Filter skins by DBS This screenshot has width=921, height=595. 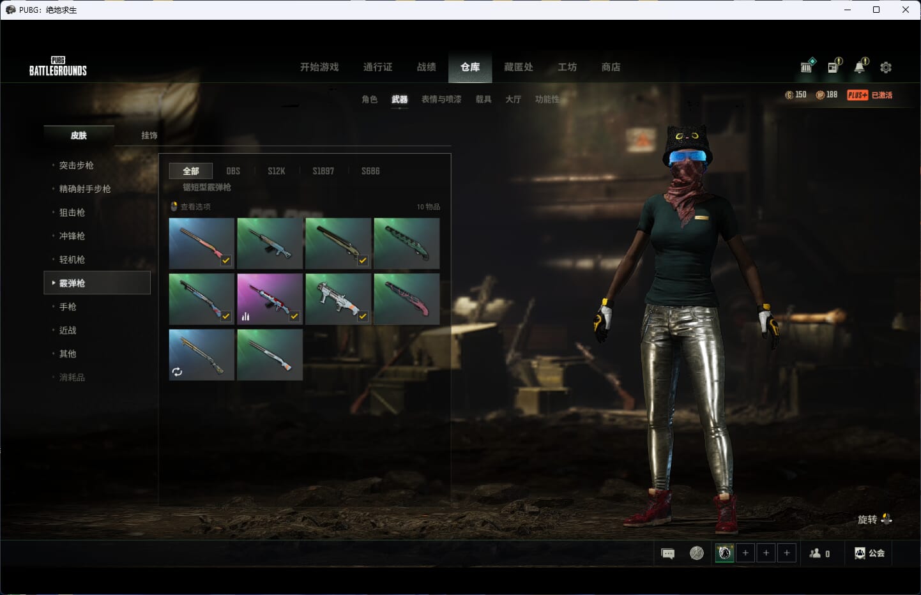pyautogui.click(x=233, y=171)
